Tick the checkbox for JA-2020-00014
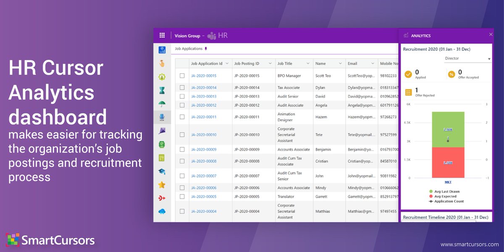504x252 pixels. pyautogui.click(x=182, y=88)
